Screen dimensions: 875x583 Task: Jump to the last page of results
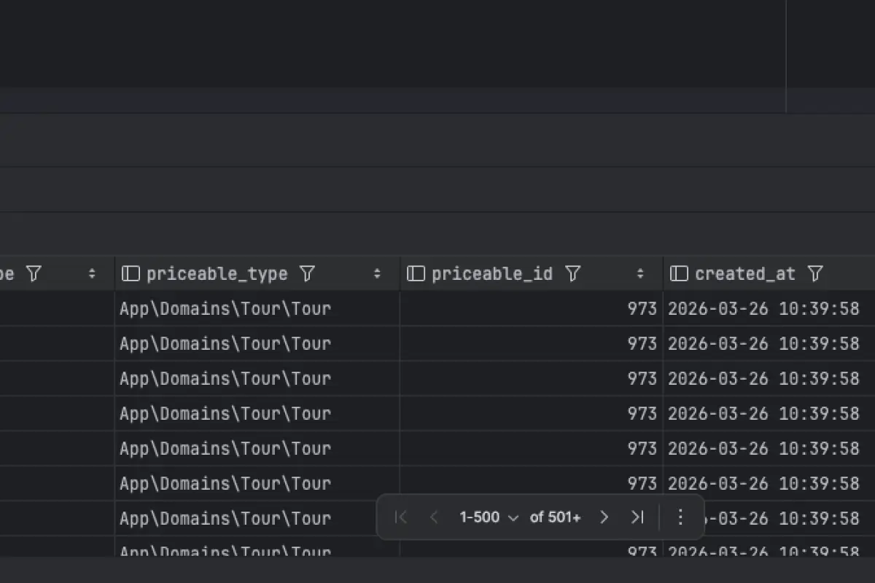[637, 517]
